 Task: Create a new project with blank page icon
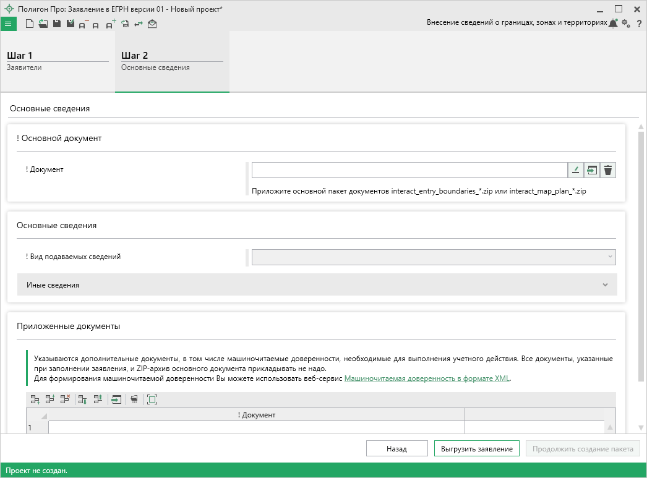30,24
